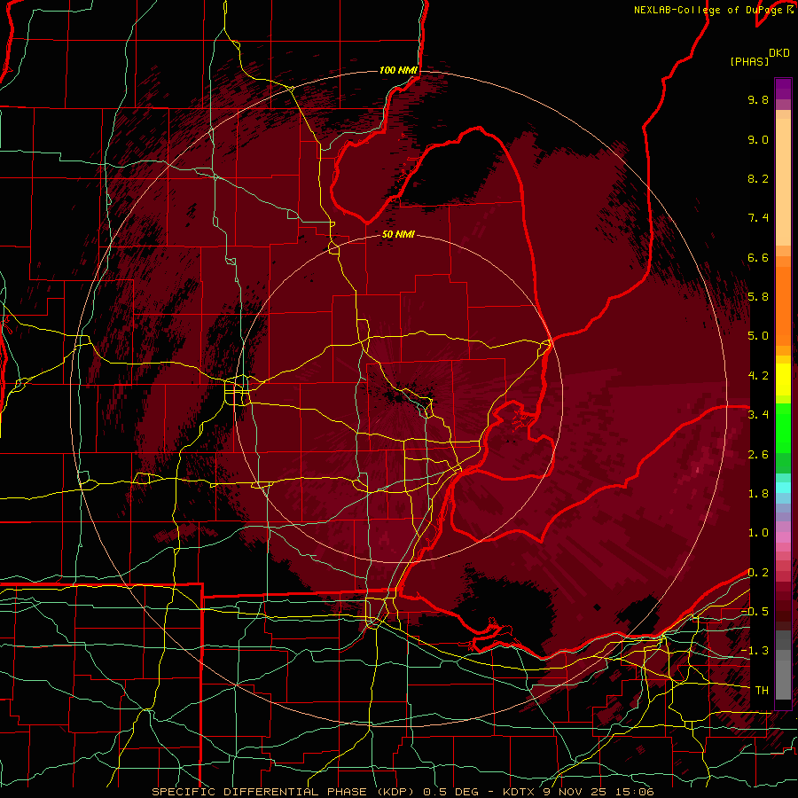The width and height of the screenshot is (798, 798).
Task: Click the 6.6 legend value
Action: tap(758, 257)
